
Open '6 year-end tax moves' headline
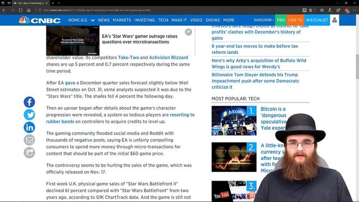(x=255, y=49)
